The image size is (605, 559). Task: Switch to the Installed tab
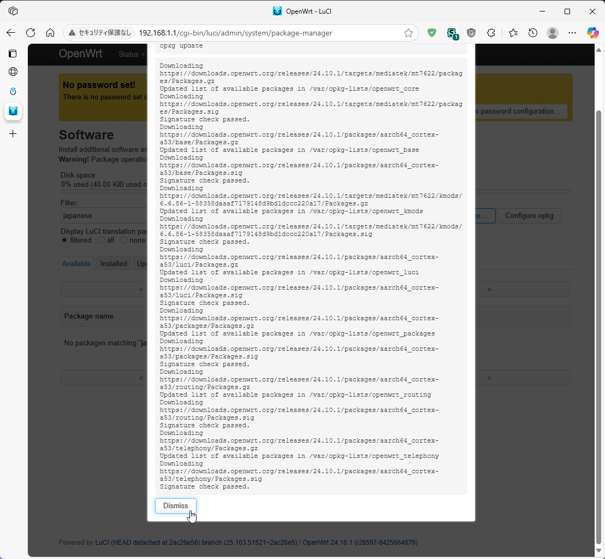[113, 263]
